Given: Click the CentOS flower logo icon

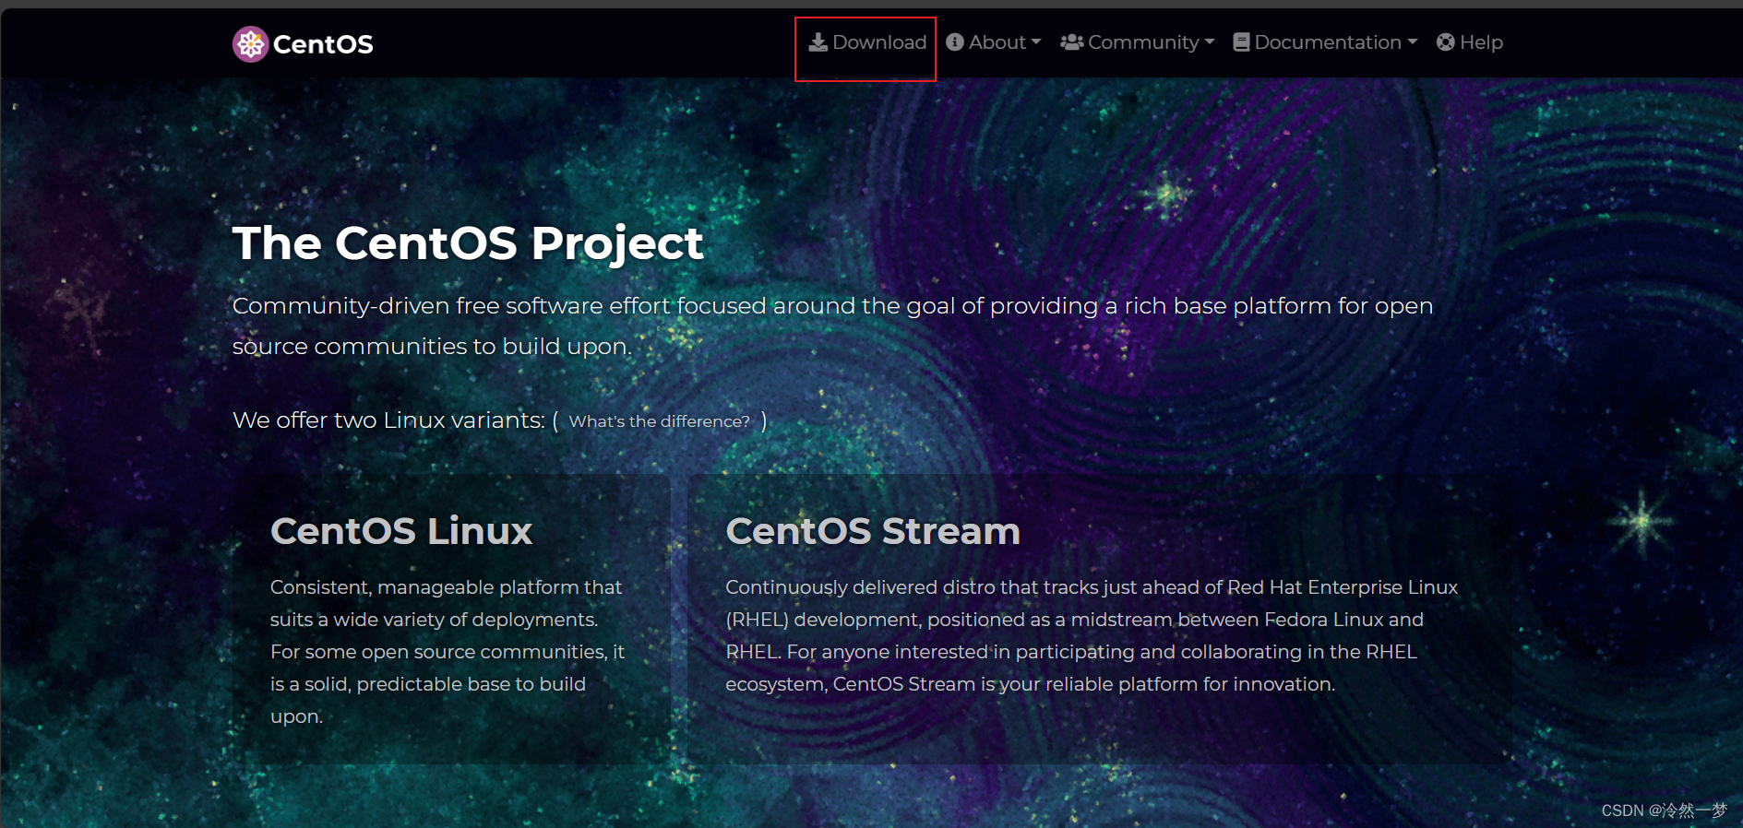Looking at the screenshot, I should click(x=250, y=44).
